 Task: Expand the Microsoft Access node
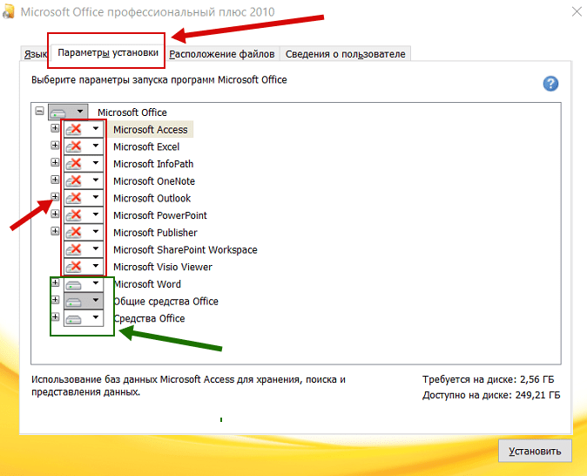pos(55,128)
